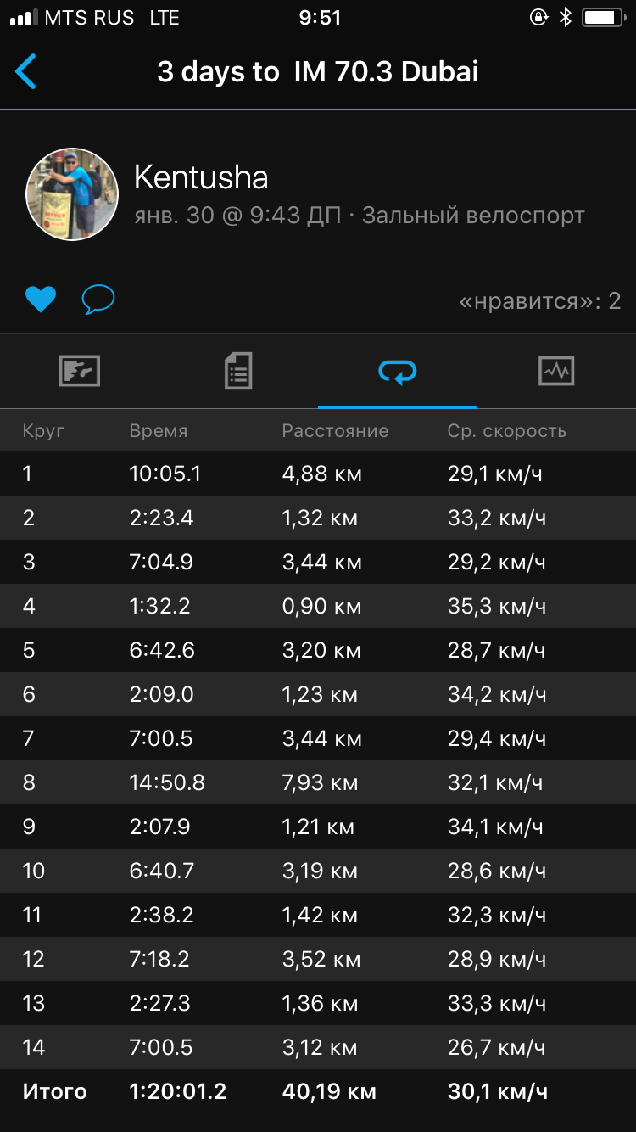Open comments with speech bubble icon
The width and height of the screenshot is (636, 1132).
click(98, 300)
